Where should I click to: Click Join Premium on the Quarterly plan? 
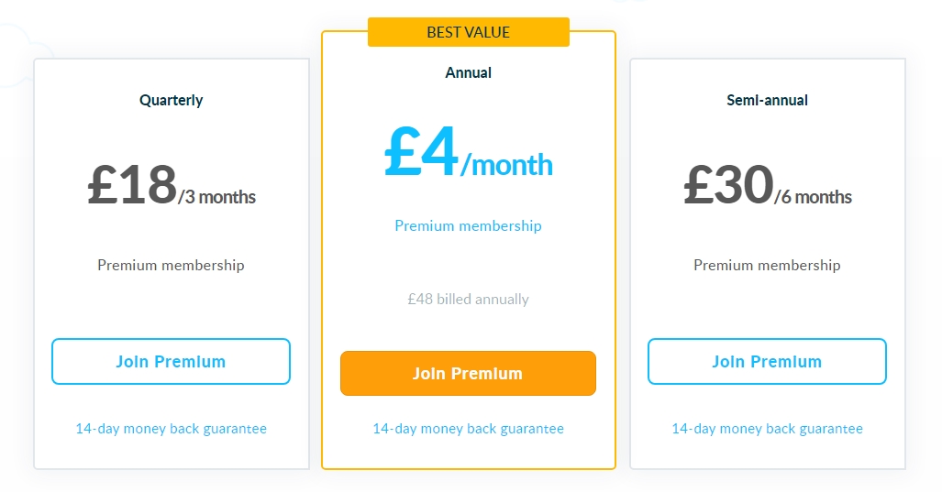171,361
